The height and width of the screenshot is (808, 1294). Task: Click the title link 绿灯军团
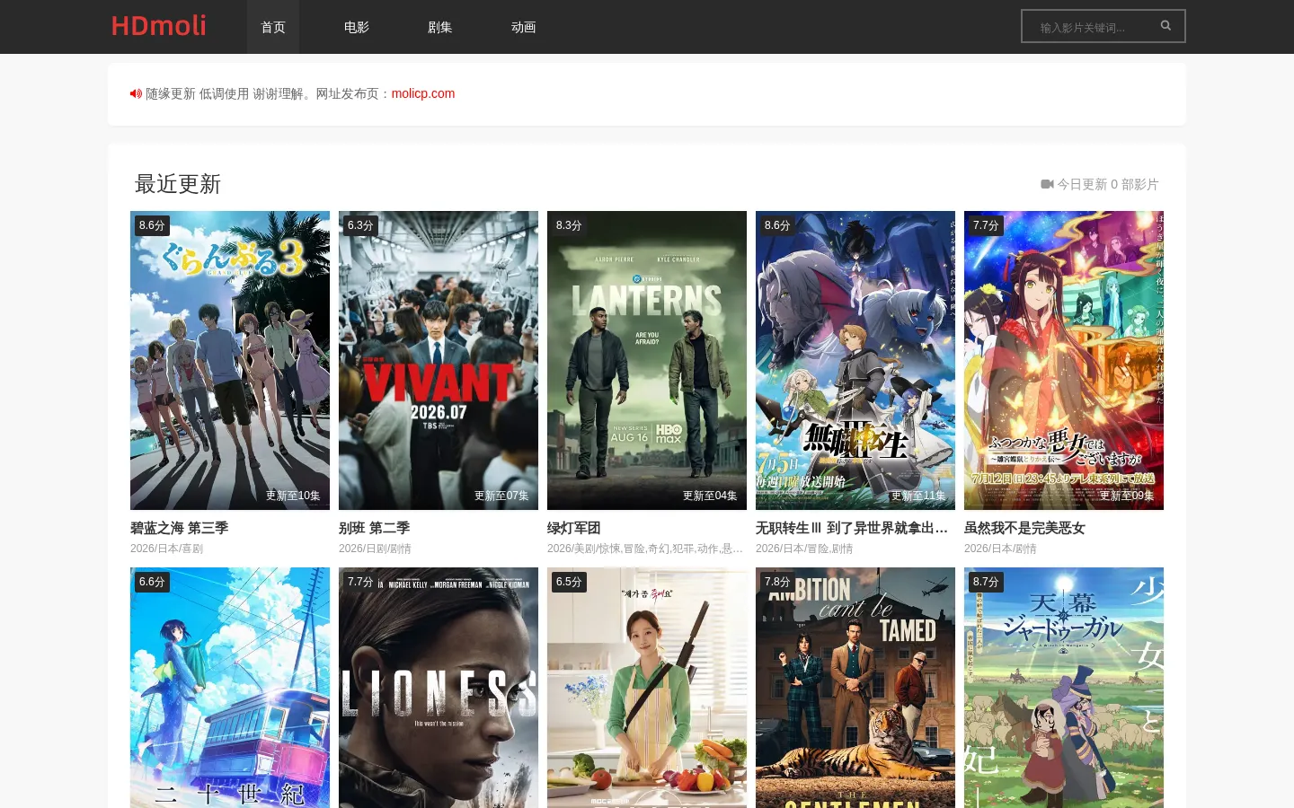click(574, 528)
